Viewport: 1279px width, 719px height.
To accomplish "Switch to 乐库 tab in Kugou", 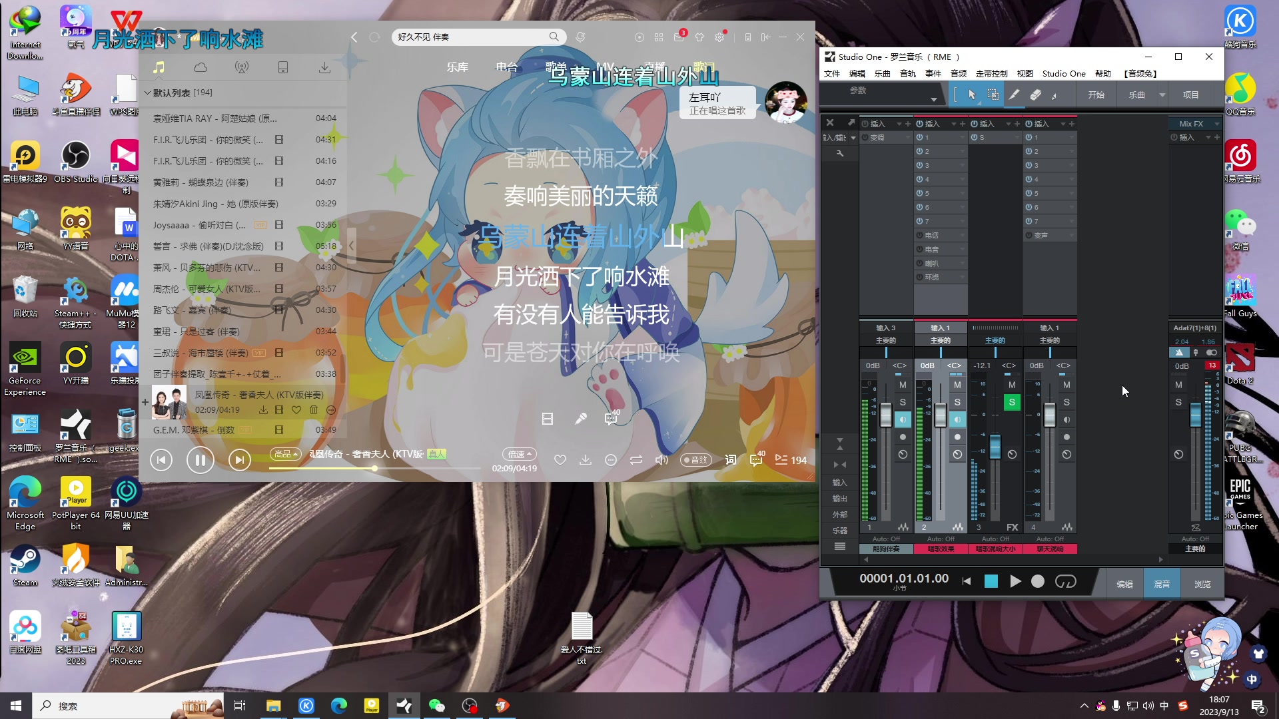I will [x=458, y=67].
